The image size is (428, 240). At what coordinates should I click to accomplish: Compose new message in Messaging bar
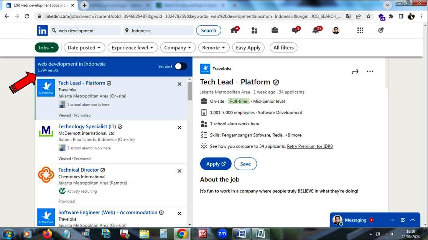coord(403,220)
